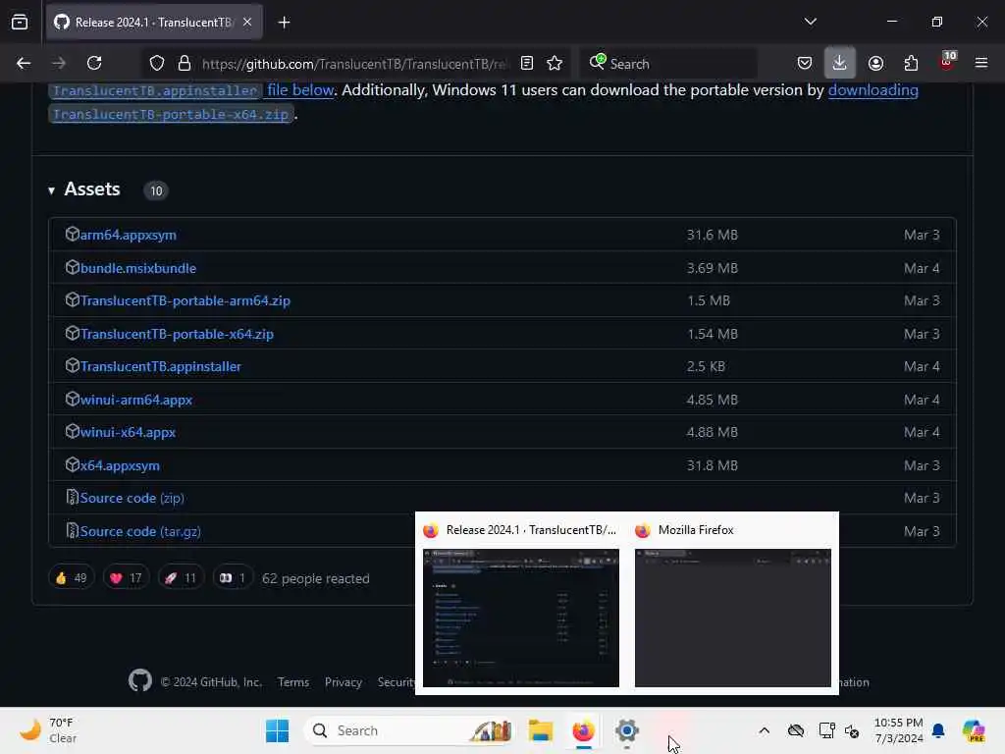Toggle reader view icon
The image size is (1005, 754).
(x=527, y=63)
